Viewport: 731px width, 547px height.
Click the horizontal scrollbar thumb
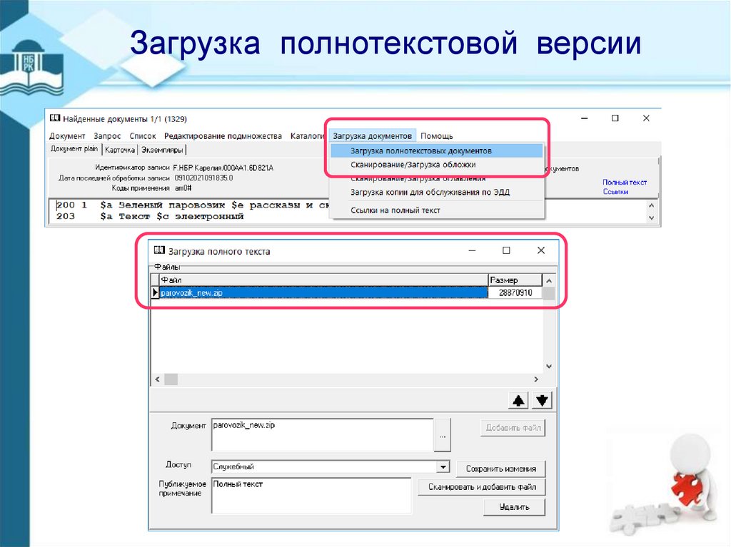click(171, 379)
